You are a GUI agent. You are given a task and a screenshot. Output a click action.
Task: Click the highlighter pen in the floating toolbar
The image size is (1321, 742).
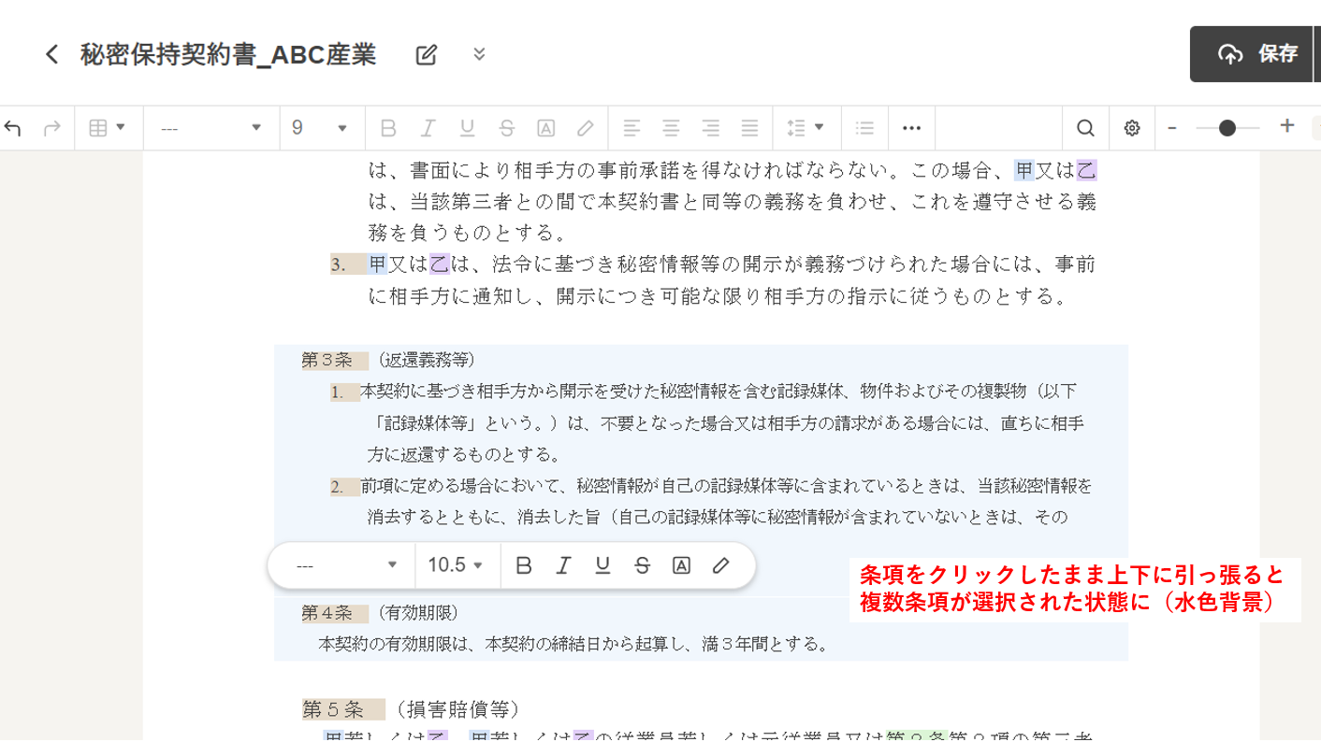(x=720, y=565)
